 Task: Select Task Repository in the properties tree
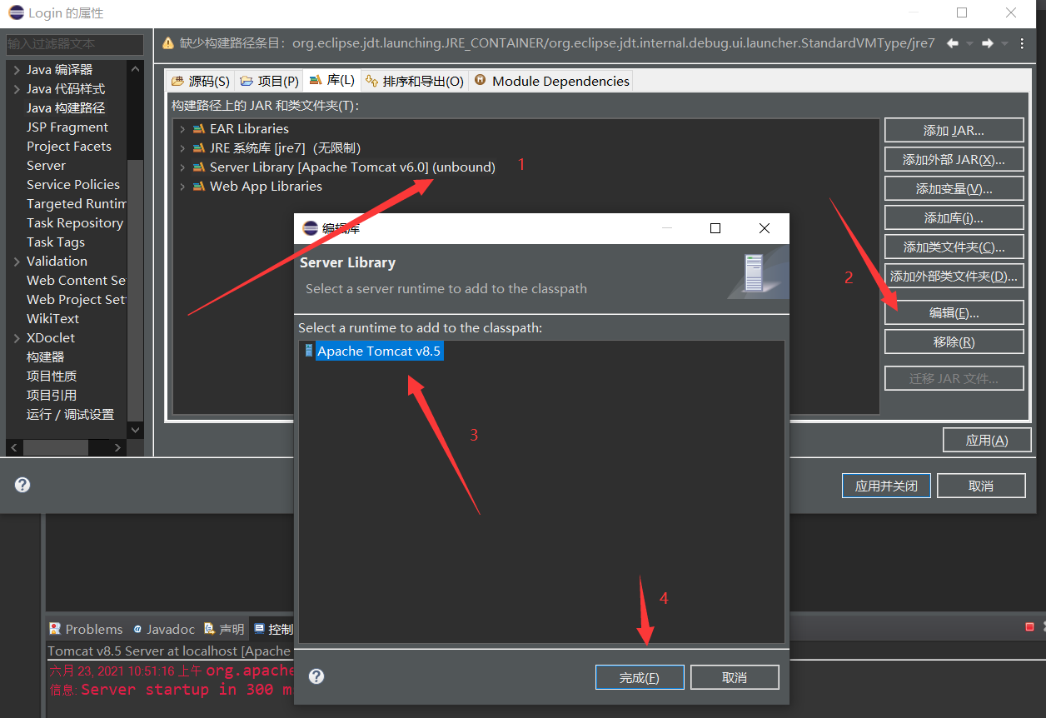coord(75,223)
